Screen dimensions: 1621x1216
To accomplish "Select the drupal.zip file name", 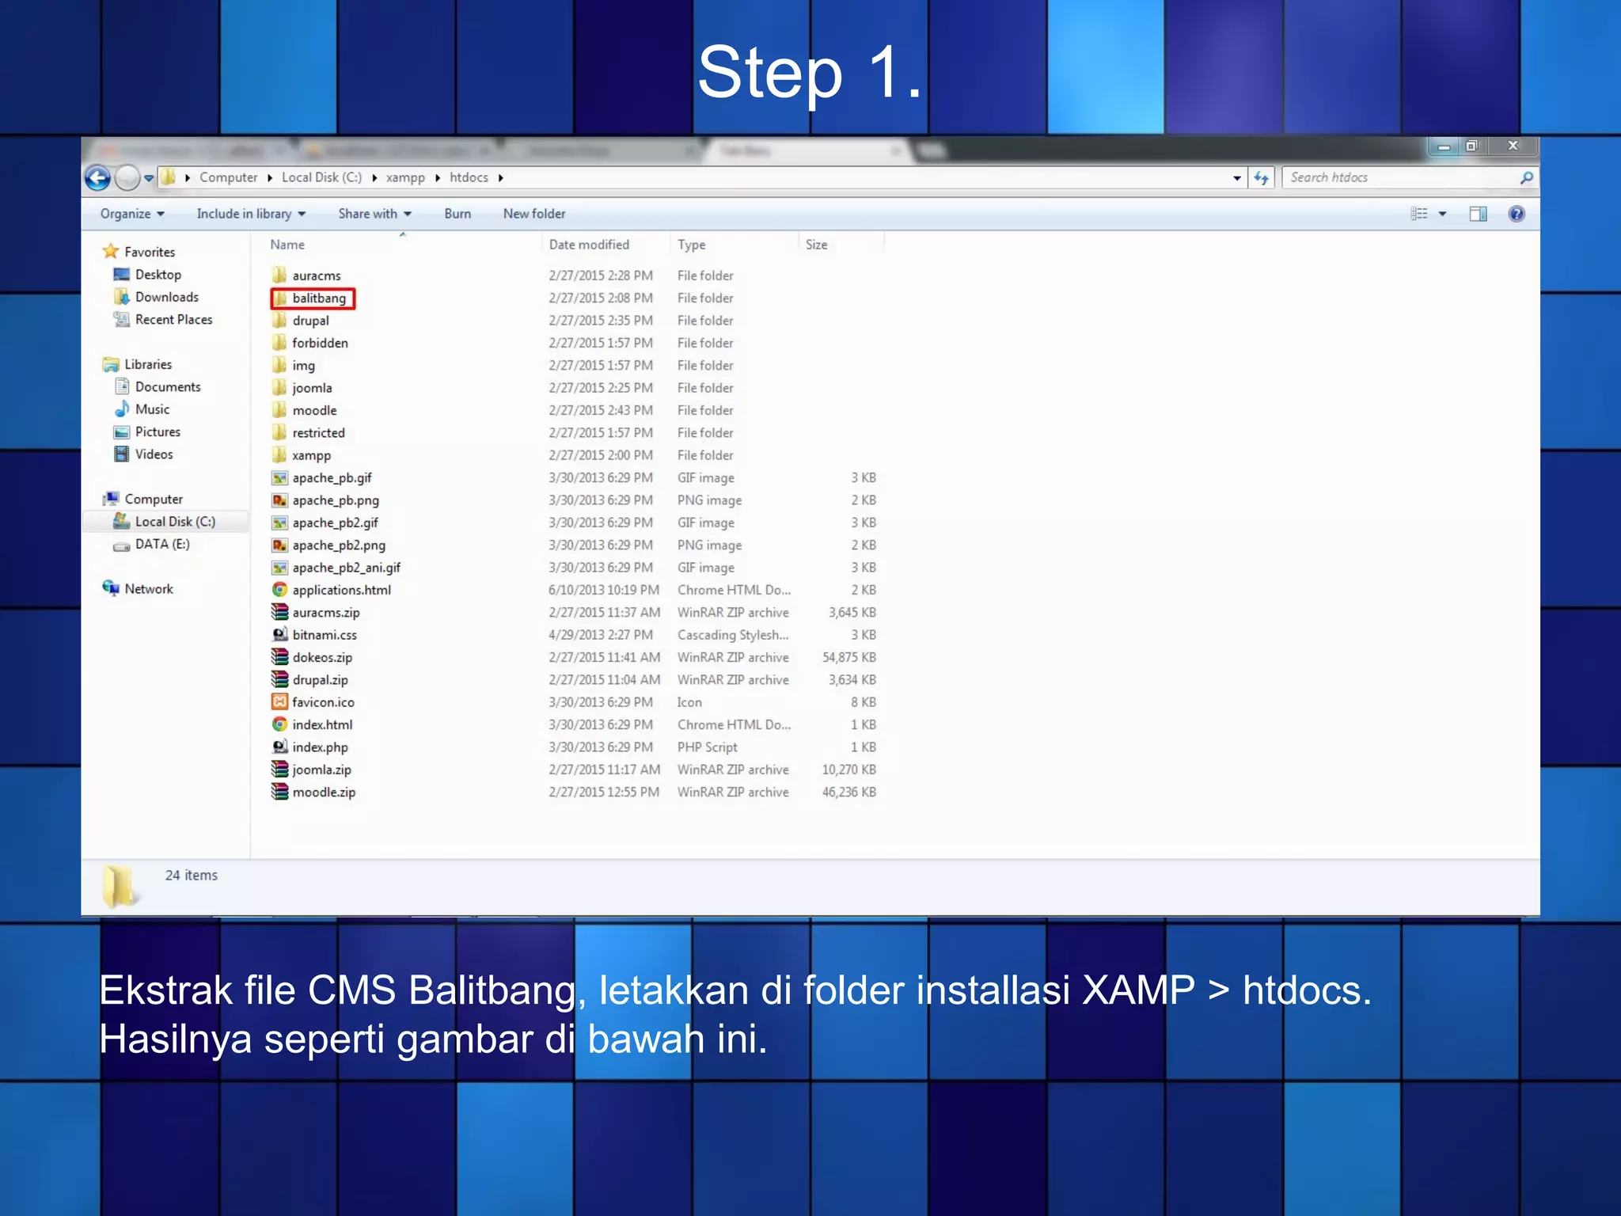I will coord(320,680).
